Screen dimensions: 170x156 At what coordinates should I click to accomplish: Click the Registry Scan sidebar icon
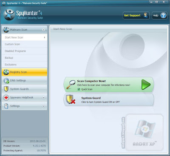(x=6, y=72)
